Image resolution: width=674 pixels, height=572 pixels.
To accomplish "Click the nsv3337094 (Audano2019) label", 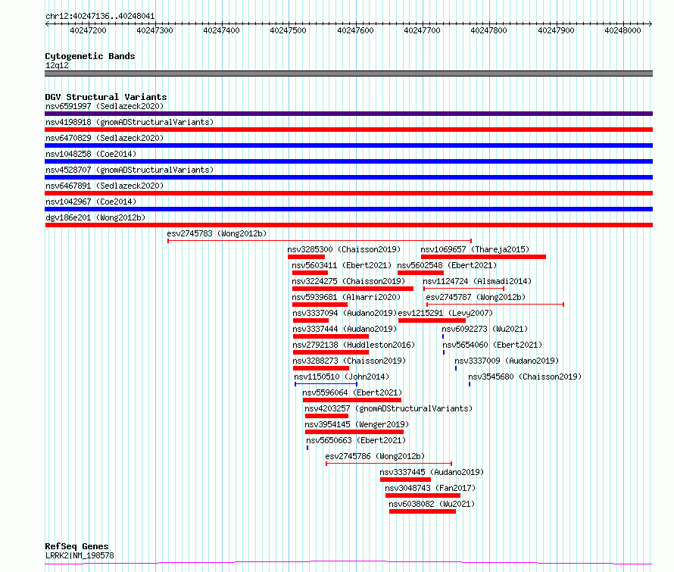I will click(345, 313).
